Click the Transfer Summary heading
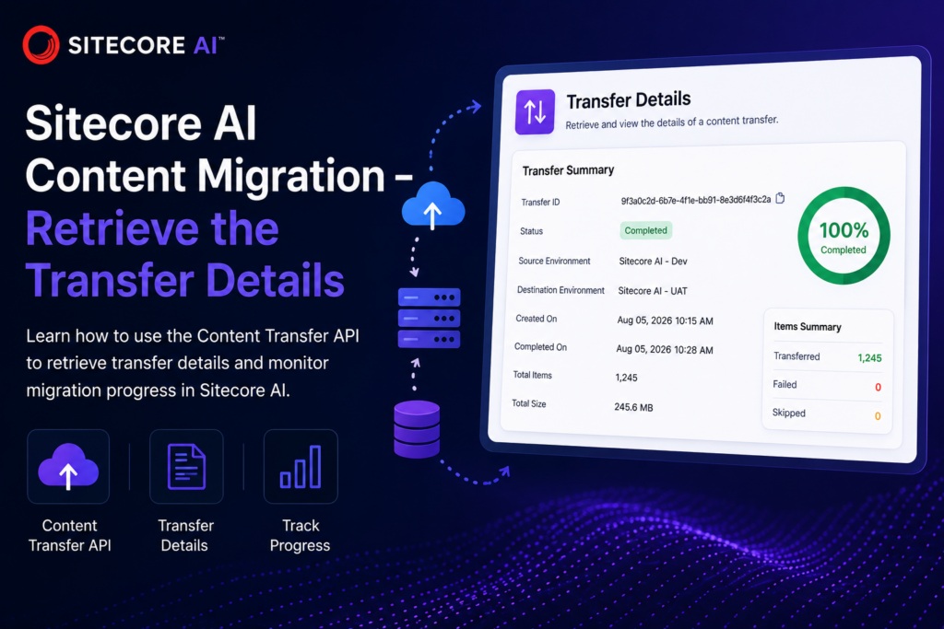This screenshot has width=944, height=629. coord(568,170)
